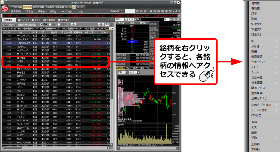Switch to the ランキング tab
This screenshot has height=152, width=280.
pos(23,20)
